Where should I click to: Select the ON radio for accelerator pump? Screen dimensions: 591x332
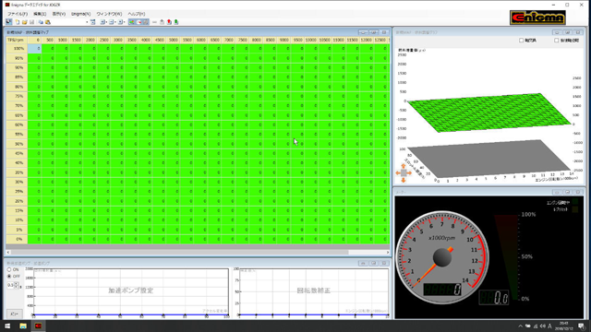tap(9, 269)
